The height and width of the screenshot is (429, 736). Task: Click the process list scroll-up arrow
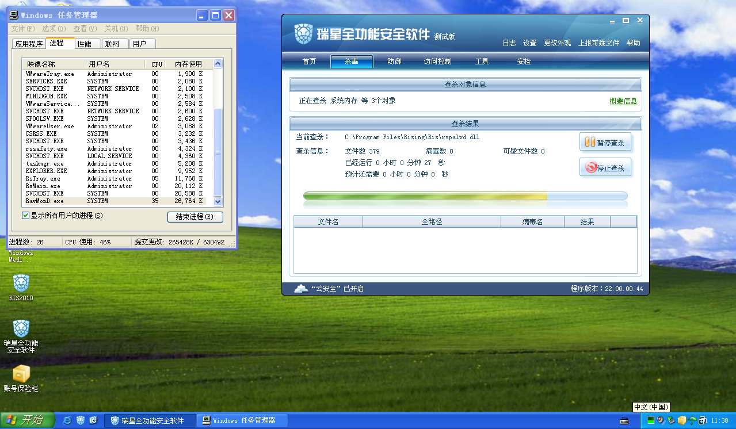(218, 64)
